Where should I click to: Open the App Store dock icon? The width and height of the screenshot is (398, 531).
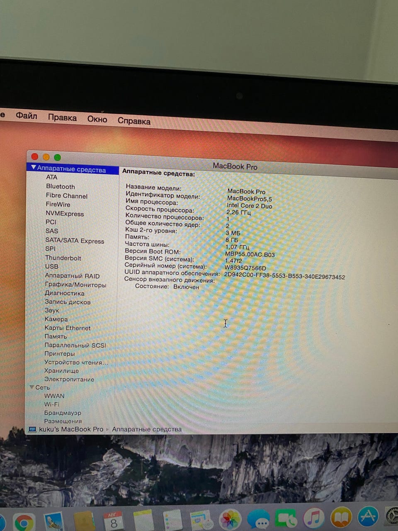[368, 516]
